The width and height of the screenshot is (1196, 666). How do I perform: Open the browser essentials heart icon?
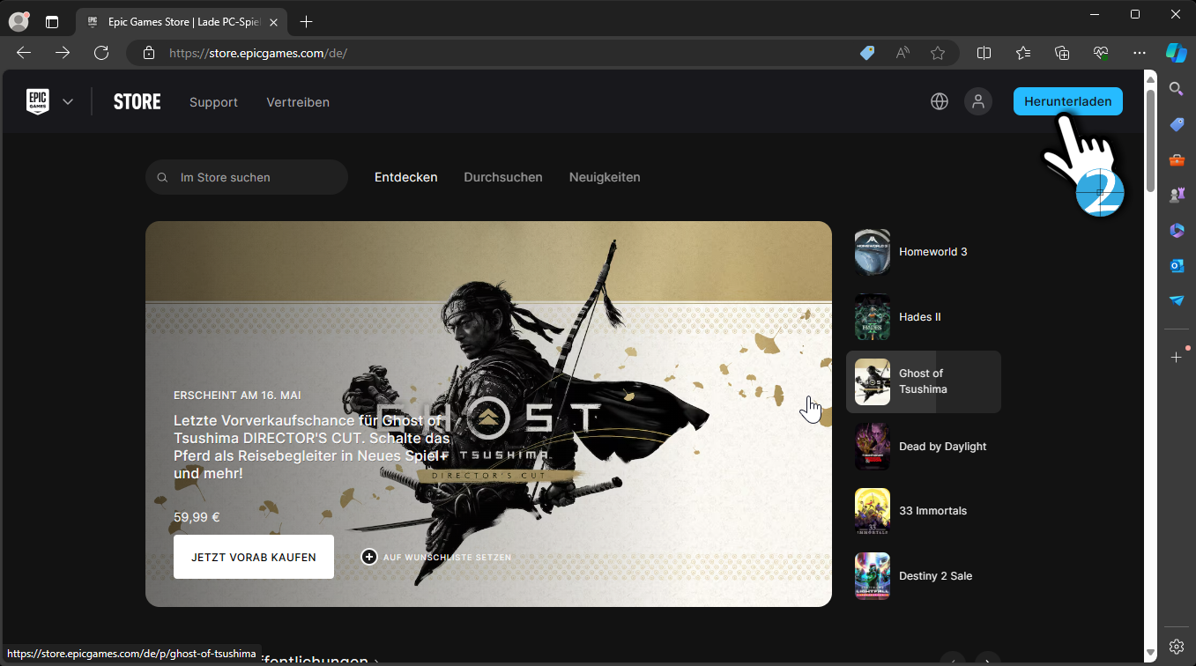1101,53
